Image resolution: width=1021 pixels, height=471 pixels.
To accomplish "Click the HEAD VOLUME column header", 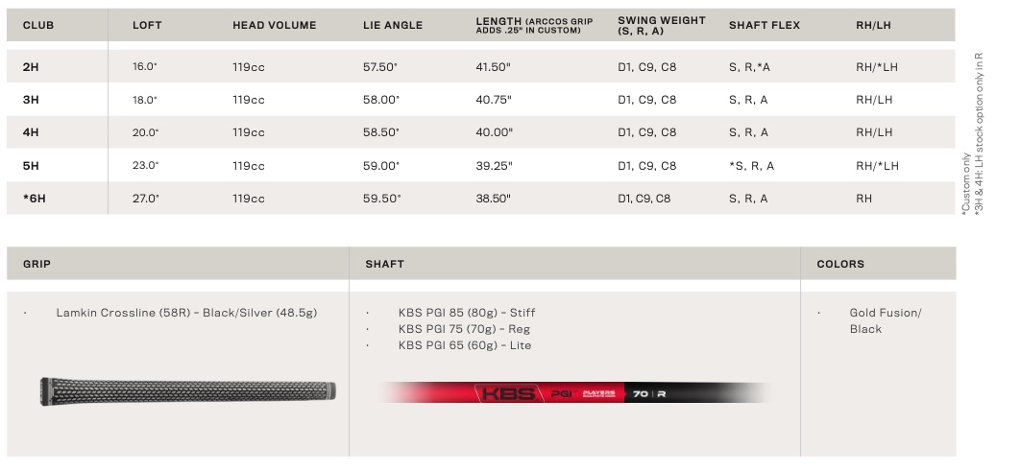I will (x=274, y=25).
